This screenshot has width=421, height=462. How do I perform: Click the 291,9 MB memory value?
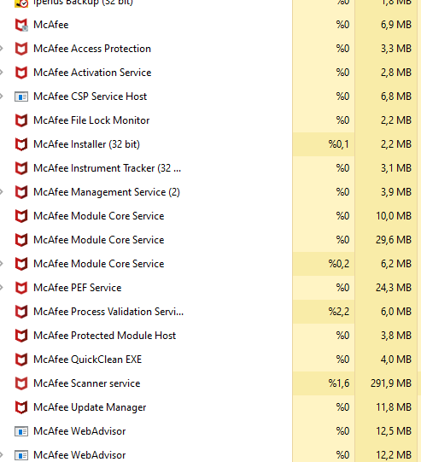point(391,383)
